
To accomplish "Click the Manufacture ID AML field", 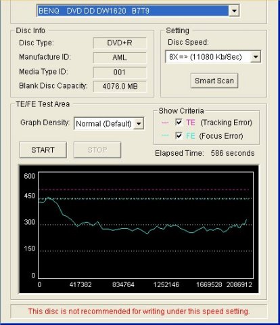I will tap(120, 58).
